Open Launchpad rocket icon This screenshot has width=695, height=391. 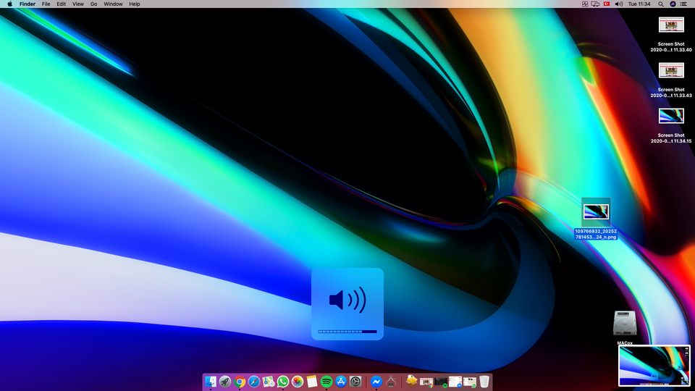225,382
